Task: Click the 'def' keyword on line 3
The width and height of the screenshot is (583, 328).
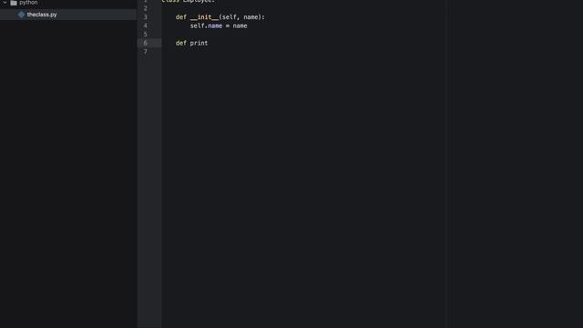Action: pos(181,17)
